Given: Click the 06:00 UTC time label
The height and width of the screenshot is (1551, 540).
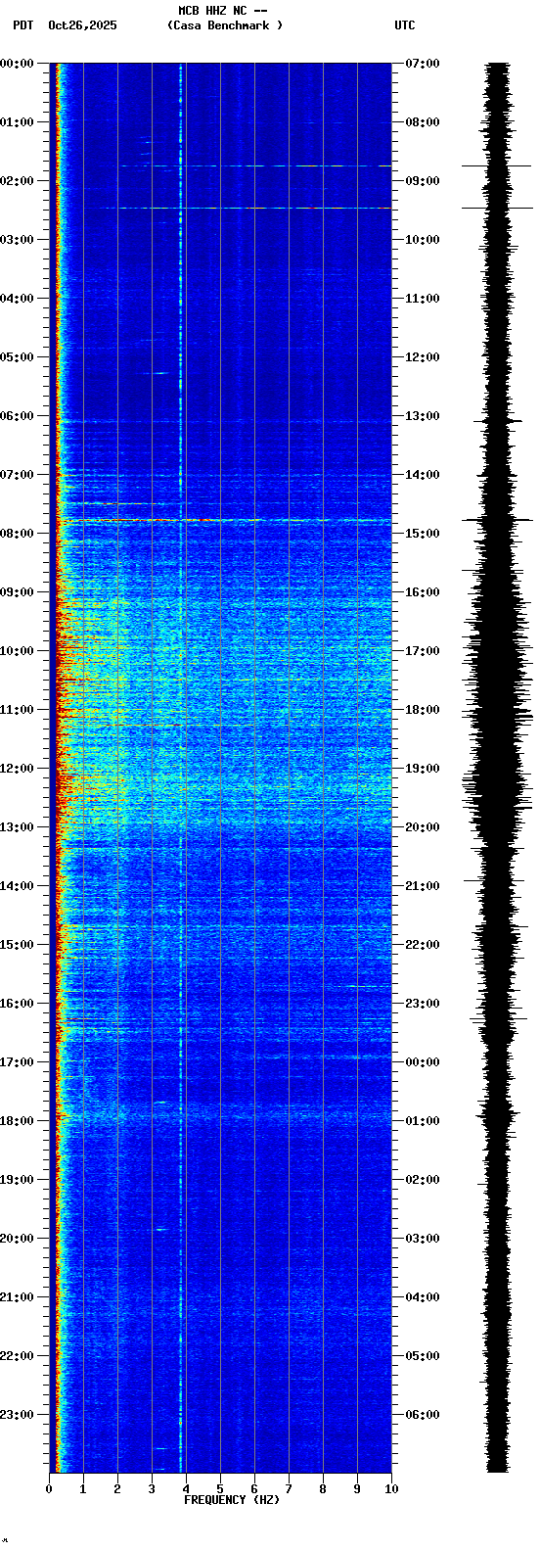Looking at the screenshot, I should 423,1415.
